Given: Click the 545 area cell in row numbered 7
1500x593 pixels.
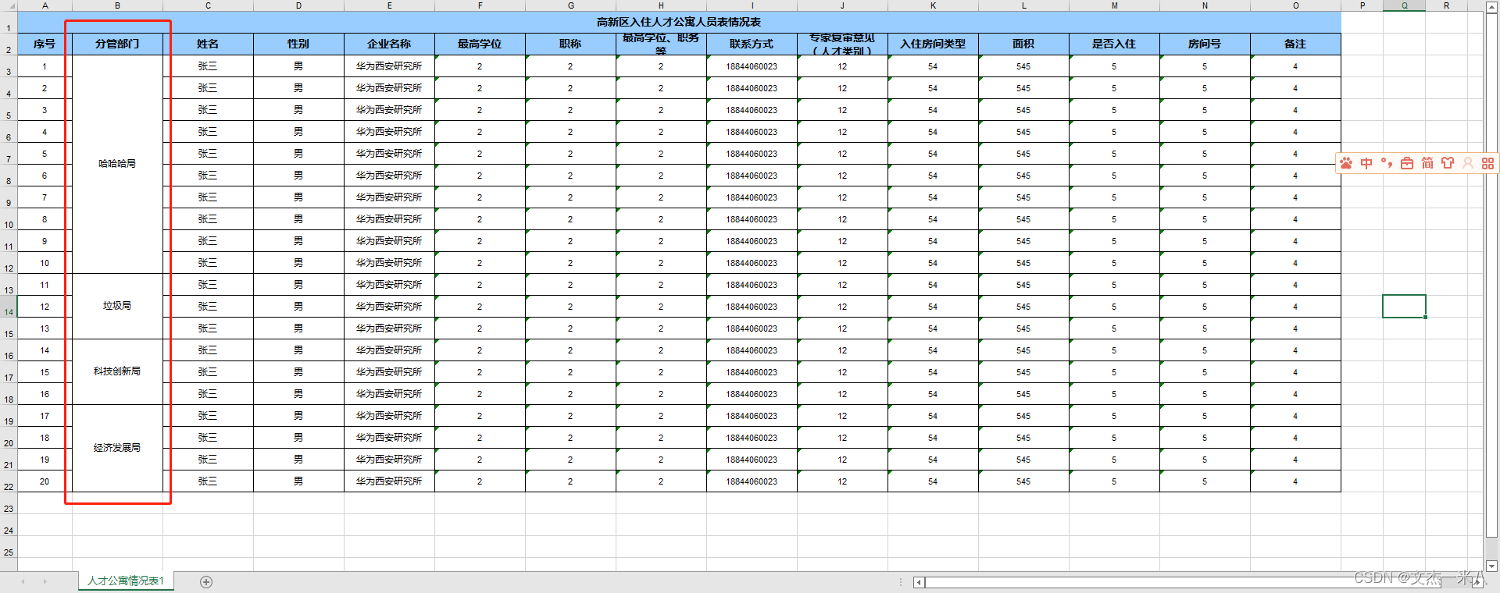Looking at the screenshot, I should [x=1023, y=197].
